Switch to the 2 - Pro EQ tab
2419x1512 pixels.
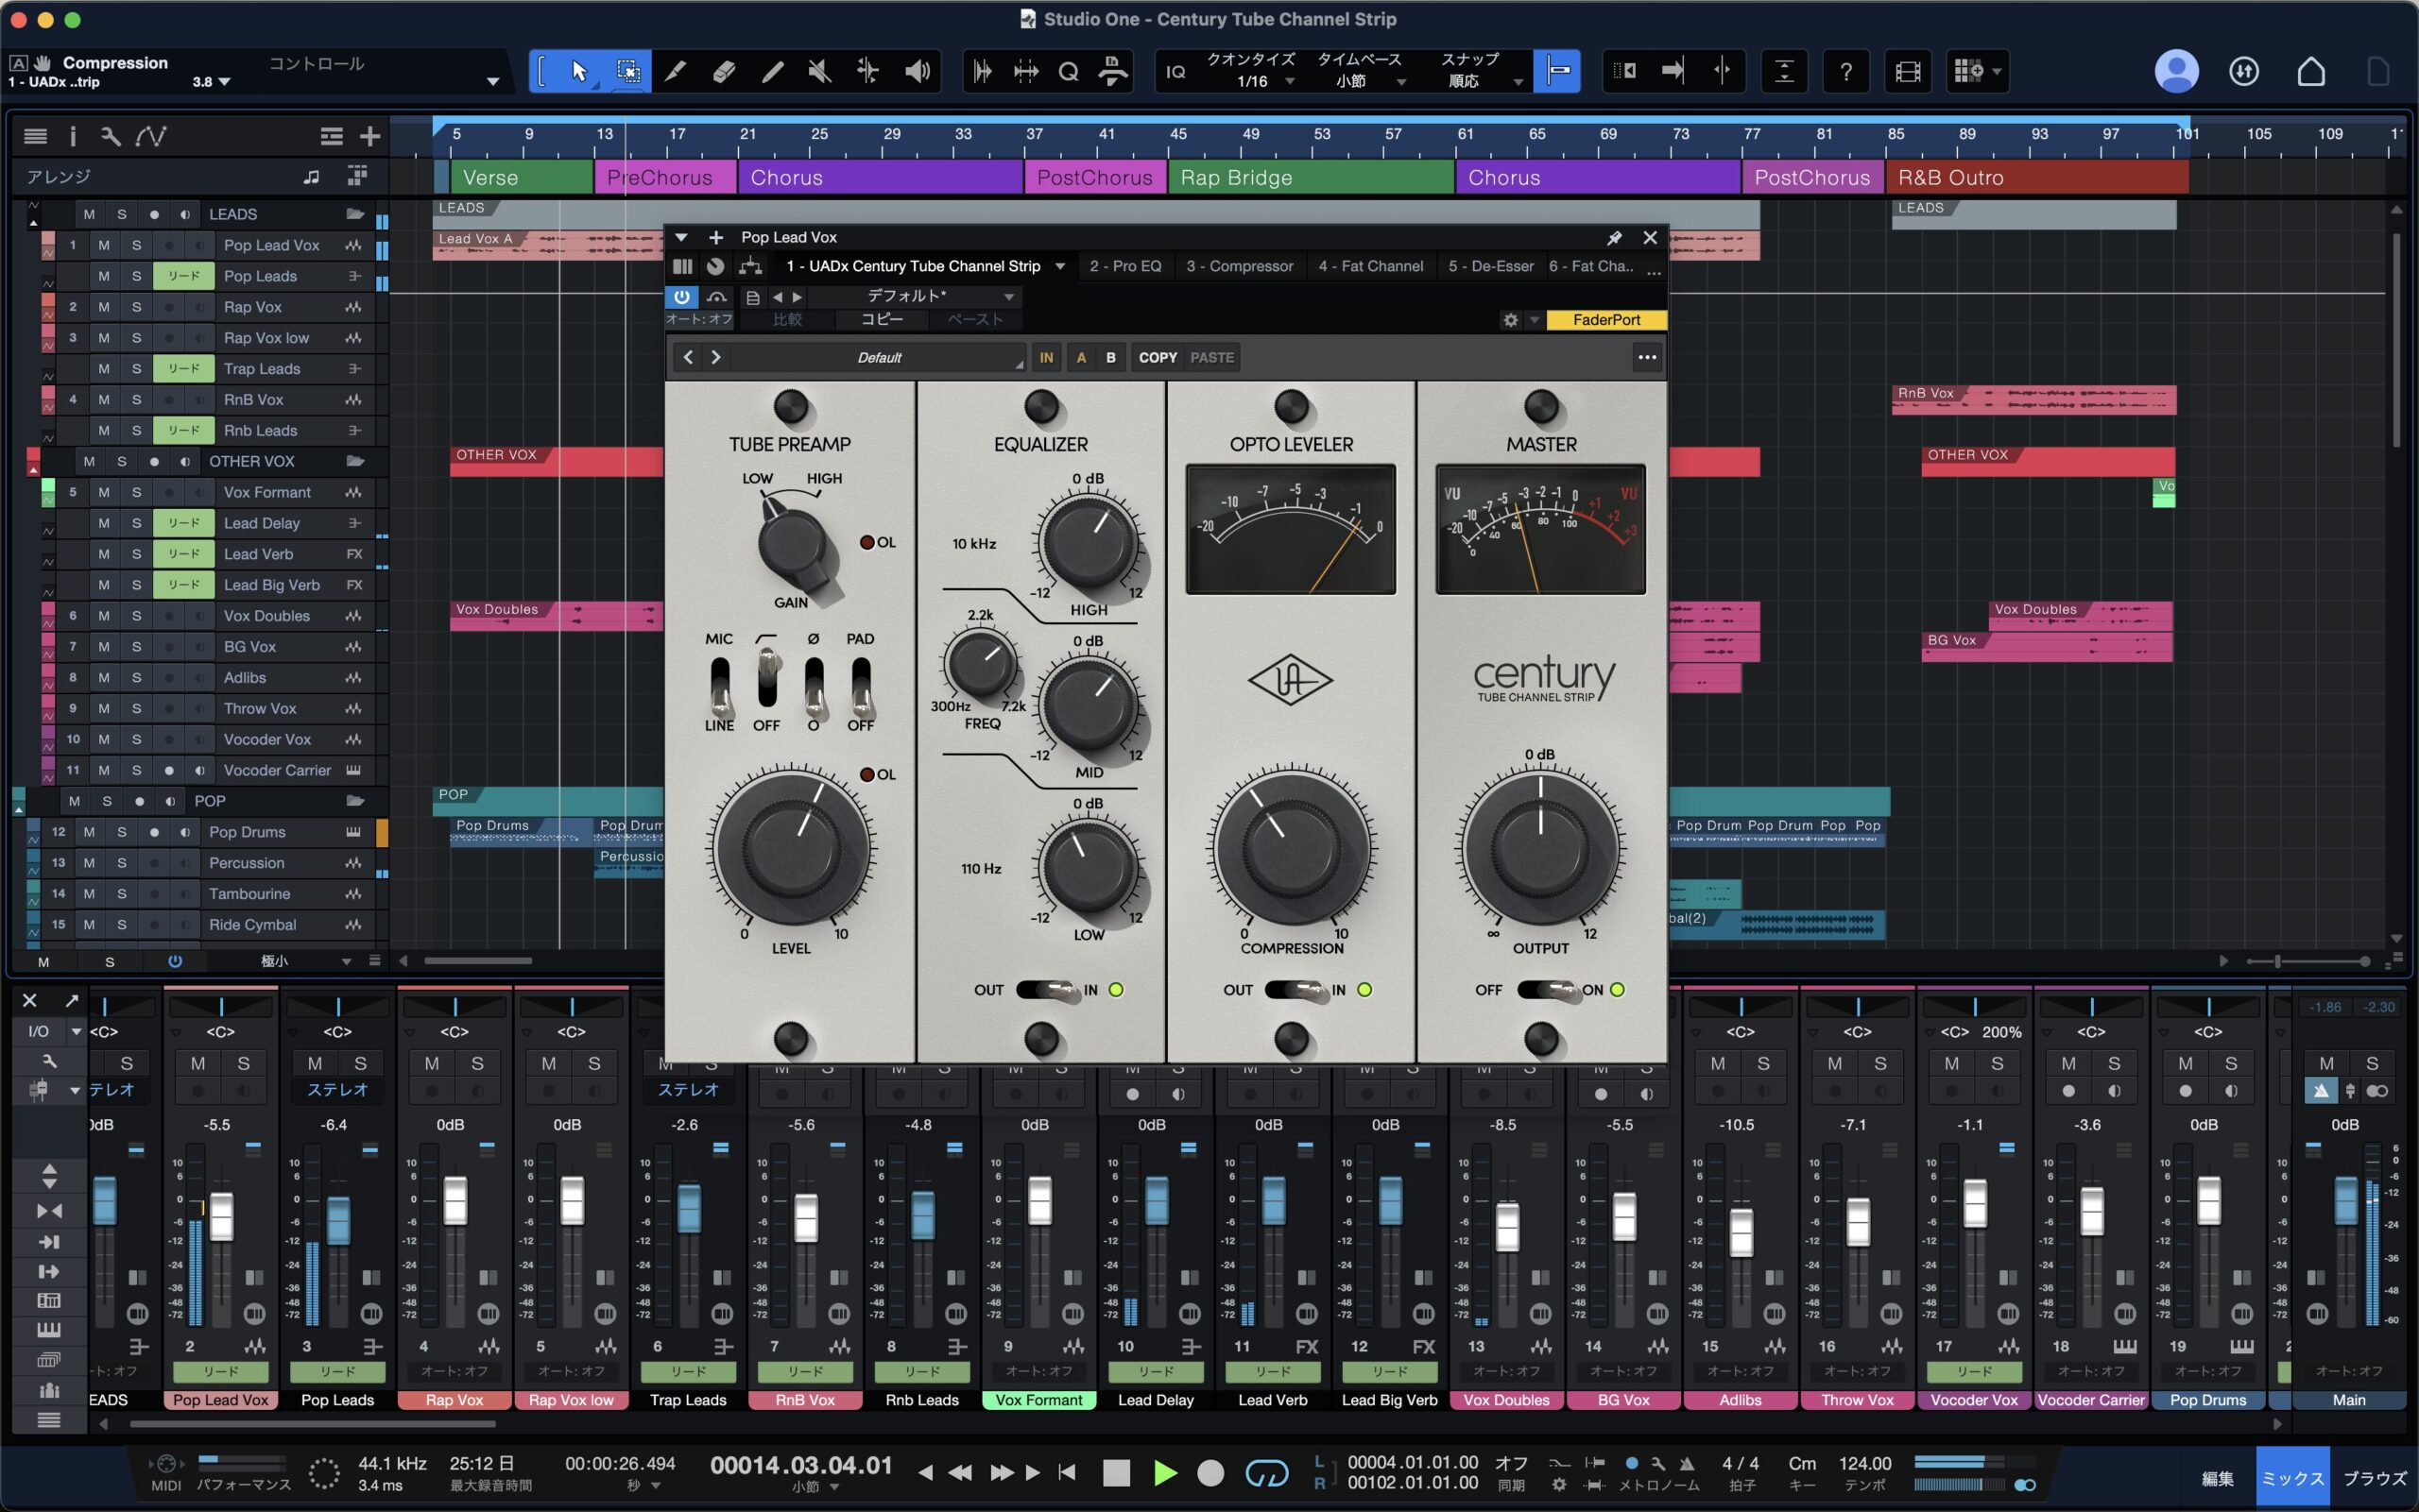(1125, 266)
